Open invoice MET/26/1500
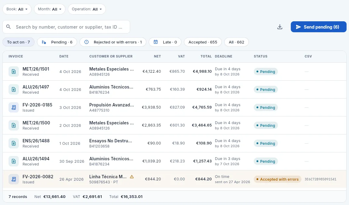Viewport: 349px width, 205px height. [x=36, y=123]
